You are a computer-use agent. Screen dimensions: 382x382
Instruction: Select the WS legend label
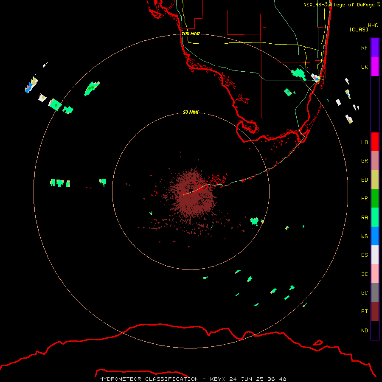pyautogui.click(x=364, y=236)
